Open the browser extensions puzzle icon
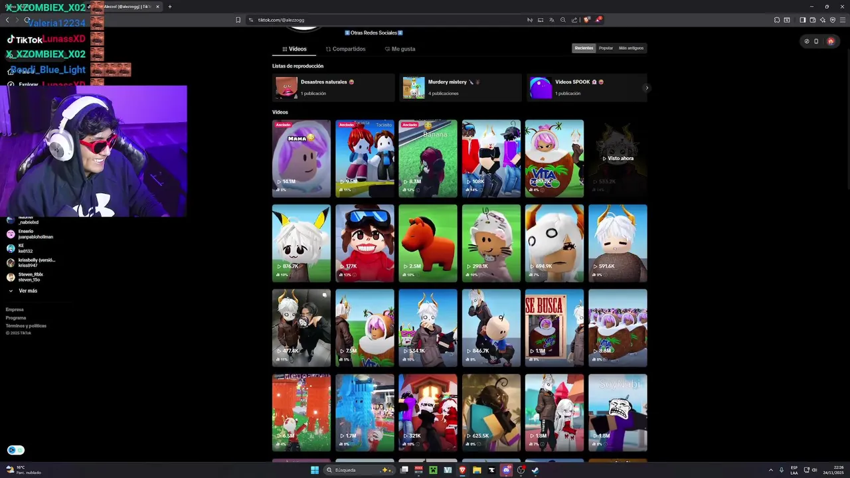 [777, 20]
